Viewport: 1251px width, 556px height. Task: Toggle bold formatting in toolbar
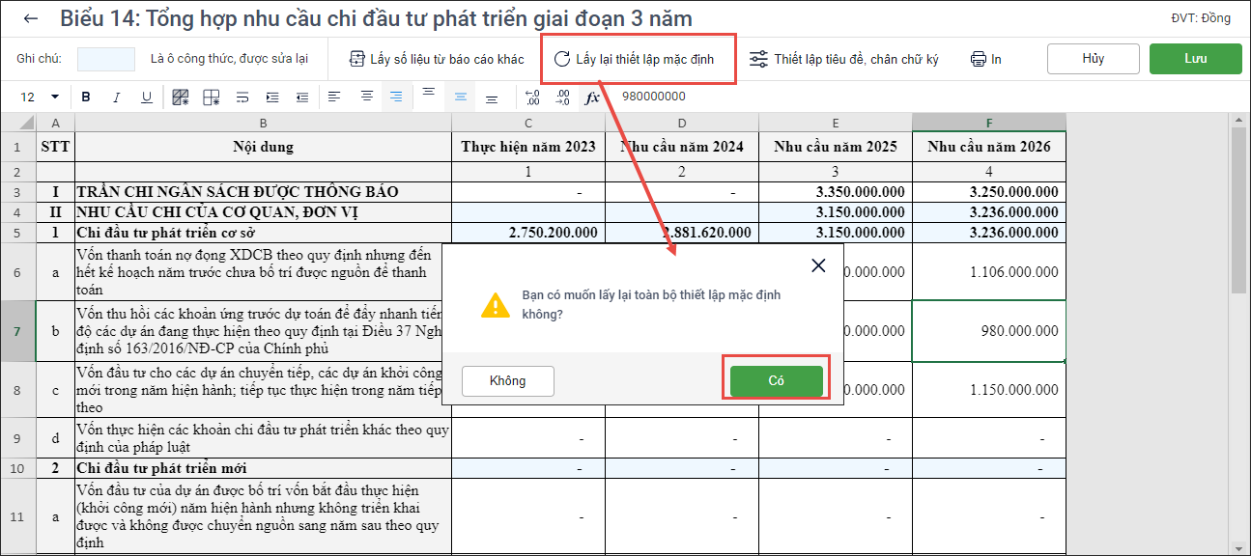coord(86,97)
